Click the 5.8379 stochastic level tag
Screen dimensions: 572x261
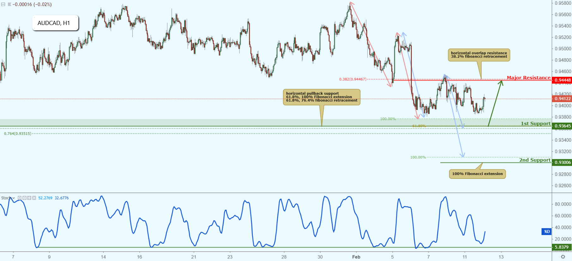click(x=562, y=247)
